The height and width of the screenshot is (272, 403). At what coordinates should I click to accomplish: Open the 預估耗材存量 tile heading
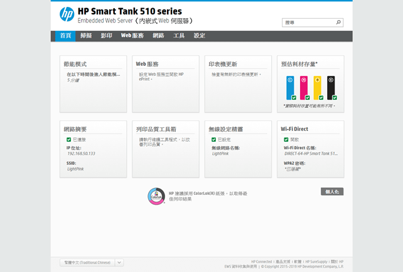click(299, 64)
